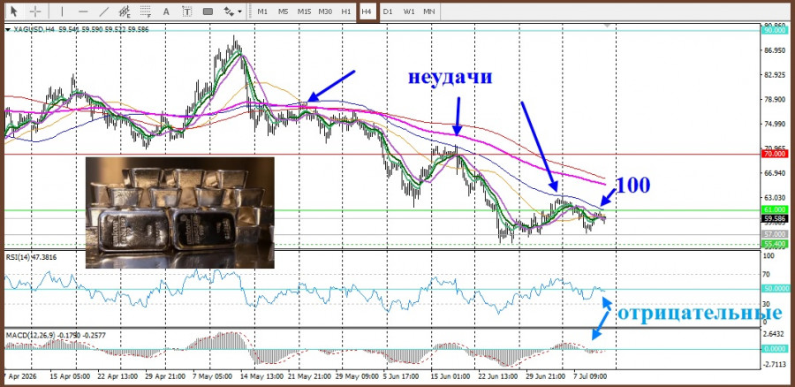Image resolution: width=795 pixels, height=387 pixels.
Task: Toggle the H1 timeframe button
Action: tap(345, 11)
